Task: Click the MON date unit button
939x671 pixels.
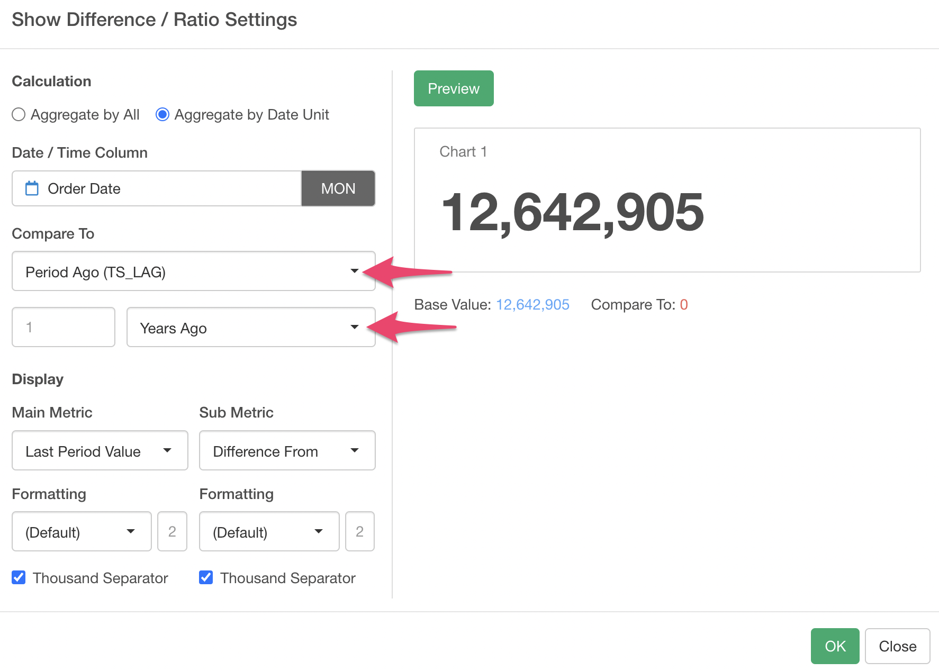Action: pyautogui.click(x=338, y=188)
